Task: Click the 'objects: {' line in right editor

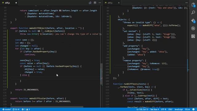Action: (x=124, y=19)
